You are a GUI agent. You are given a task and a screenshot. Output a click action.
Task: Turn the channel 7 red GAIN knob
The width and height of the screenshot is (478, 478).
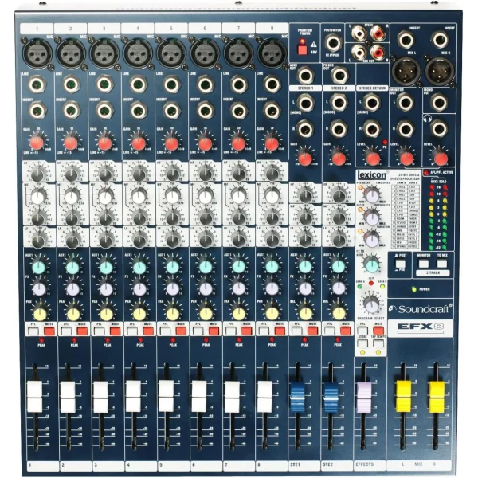[238, 143]
